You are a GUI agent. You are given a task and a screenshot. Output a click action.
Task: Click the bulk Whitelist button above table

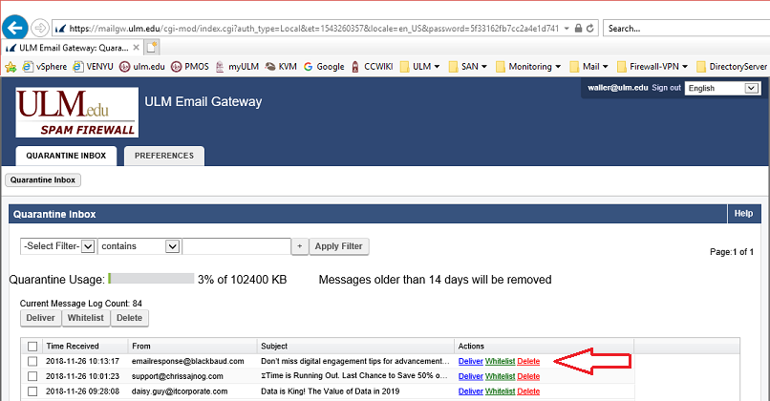point(85,318)
